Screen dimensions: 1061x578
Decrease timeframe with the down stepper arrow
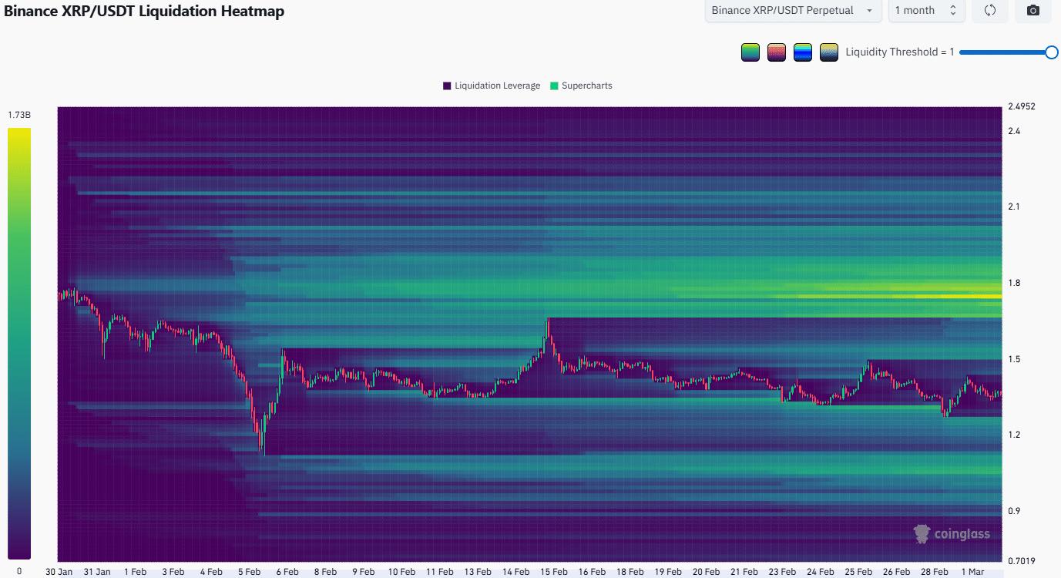pyautogui.click(x=954, y=14)
